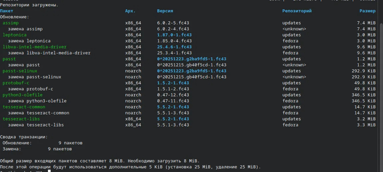Image resolution: width=383 pixels, height=172 pixels.
Task: Click the green assimp package name
Action: point(11,23)
